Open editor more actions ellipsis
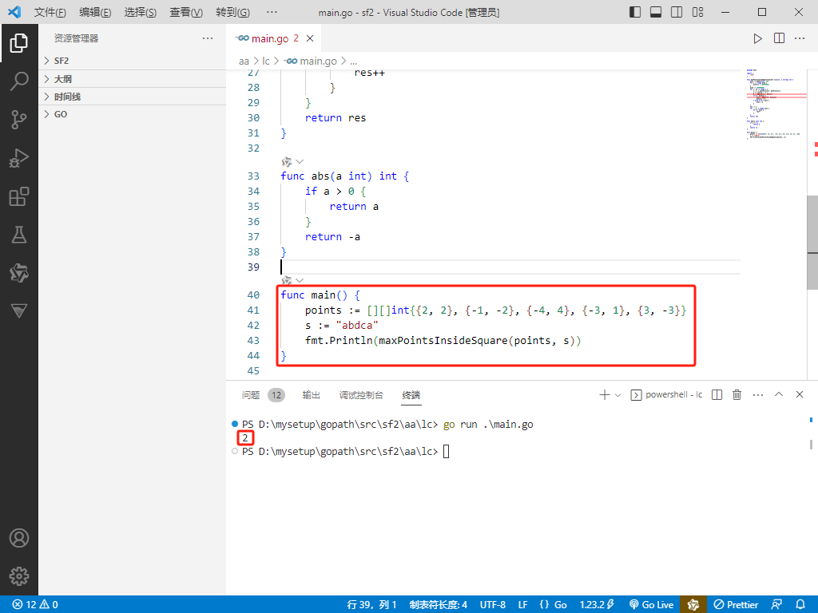Viewport: 818px width, 613px height. coord(800,38)
